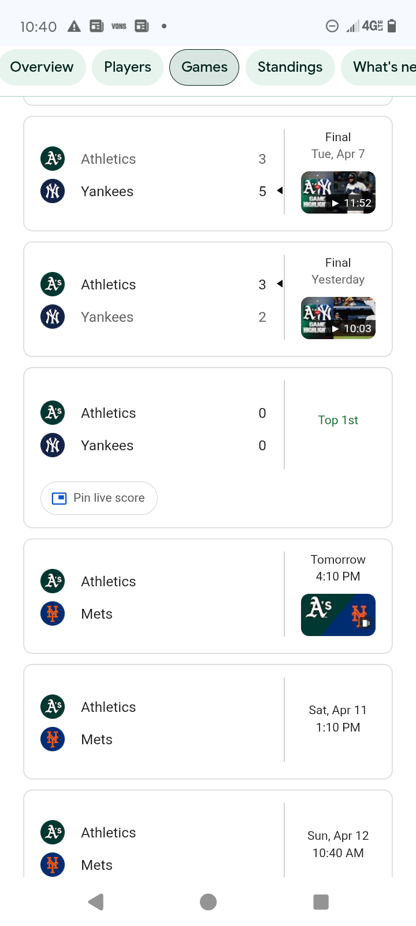This screenshot has width=416, height=926.
Task: Go to the Standings tab
Action: coord(289,67)
